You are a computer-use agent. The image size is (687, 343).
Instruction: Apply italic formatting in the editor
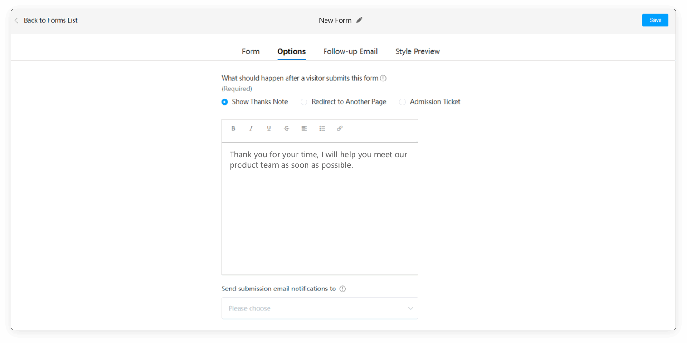(251, 128)
